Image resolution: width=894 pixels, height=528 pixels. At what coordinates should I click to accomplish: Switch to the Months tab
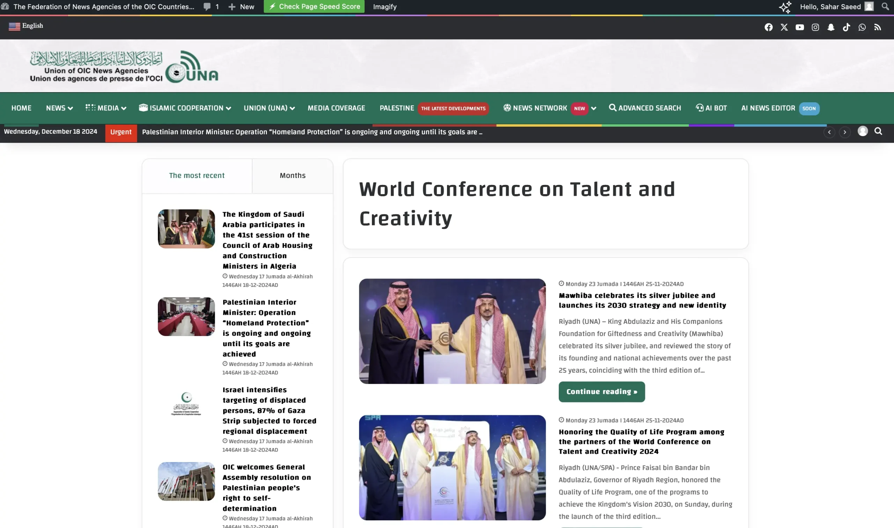point(292,176)
